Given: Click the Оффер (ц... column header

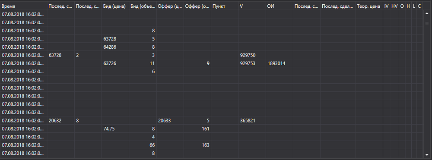Looking at the screenshot, I should point(170,6).
